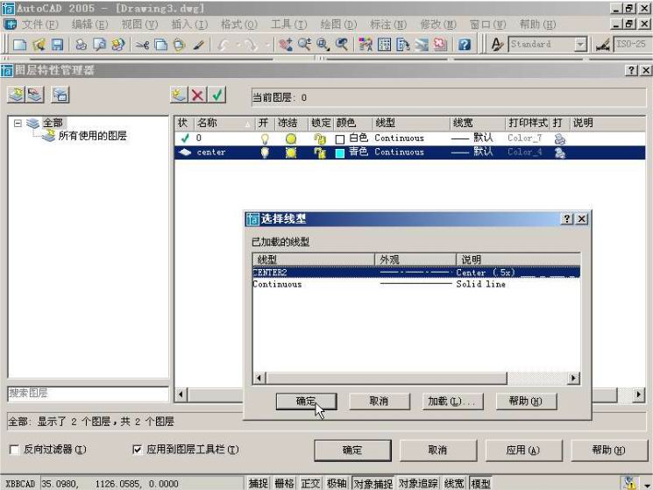Open the 视图(V) menu
Screen dimensions: 653x490
click(139, 25)
